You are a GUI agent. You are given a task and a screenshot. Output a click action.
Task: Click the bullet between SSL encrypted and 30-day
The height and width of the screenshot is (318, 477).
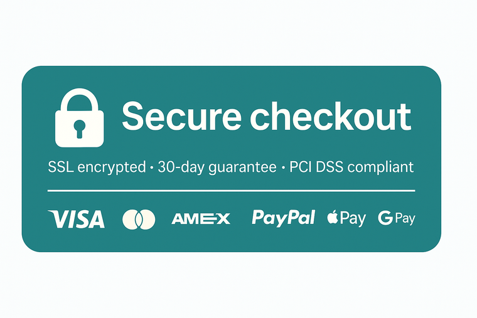[x=151, y=168]
